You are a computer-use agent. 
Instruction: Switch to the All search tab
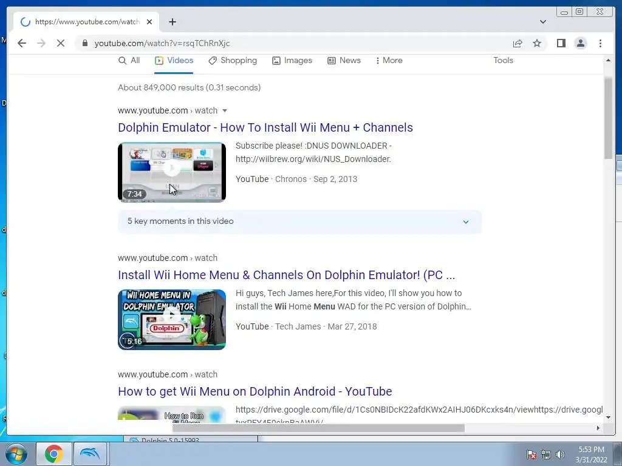click(x=129, y=61)
